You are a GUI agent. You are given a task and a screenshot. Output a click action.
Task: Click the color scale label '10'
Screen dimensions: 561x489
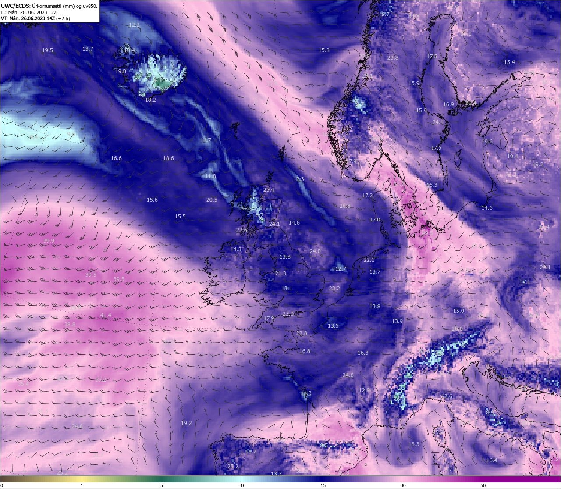pyautogui.click(x=243, y=485)
